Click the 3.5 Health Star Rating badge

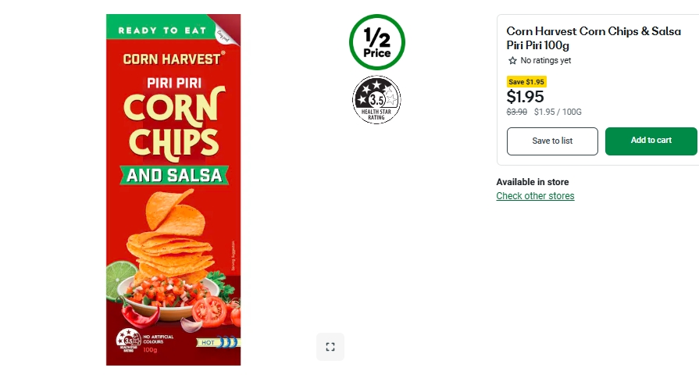click(376, 99)
